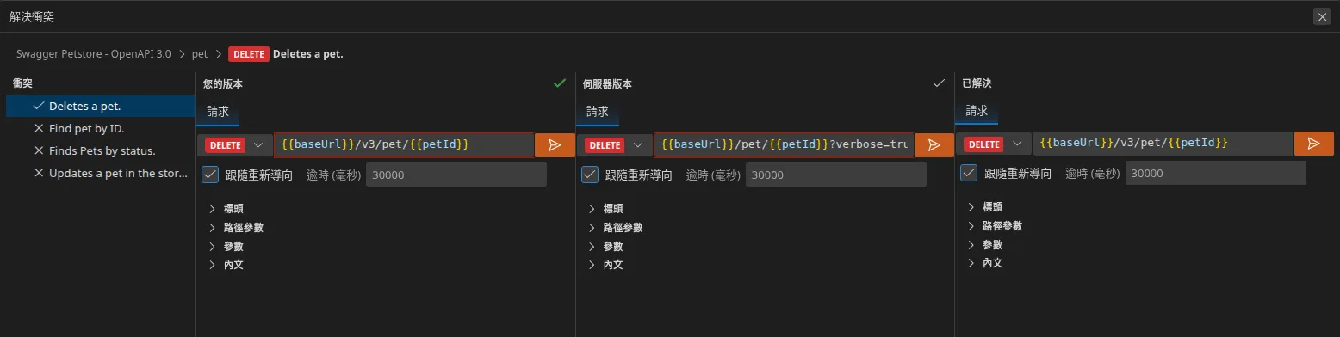Accept server version checkmark
This screenshot has width=1340, height=337.
coord(940,83)
